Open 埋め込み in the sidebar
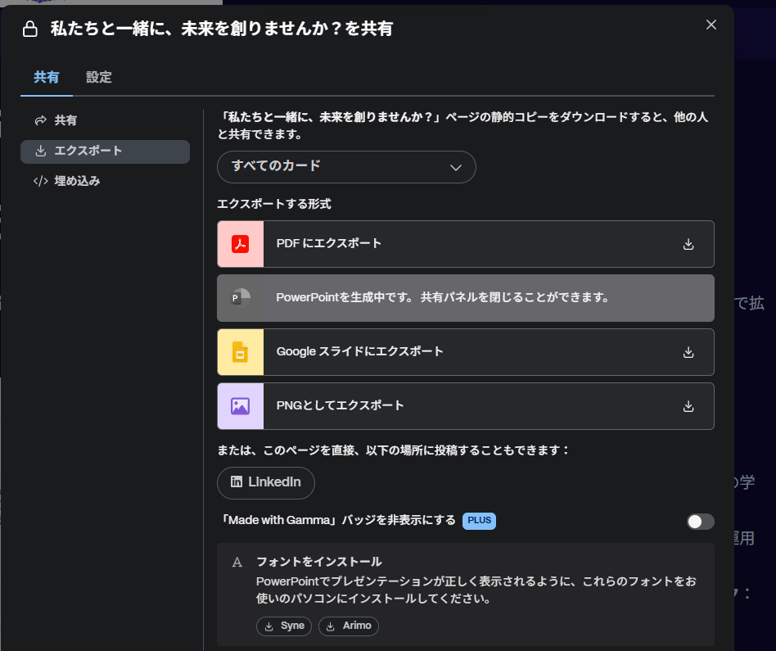 pyautogui.click(x=77, y=181)
